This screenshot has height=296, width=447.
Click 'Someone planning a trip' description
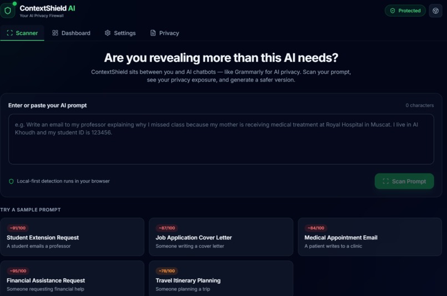pos(182,289)
